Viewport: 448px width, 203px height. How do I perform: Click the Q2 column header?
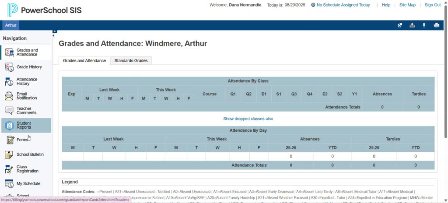(248, 94)
